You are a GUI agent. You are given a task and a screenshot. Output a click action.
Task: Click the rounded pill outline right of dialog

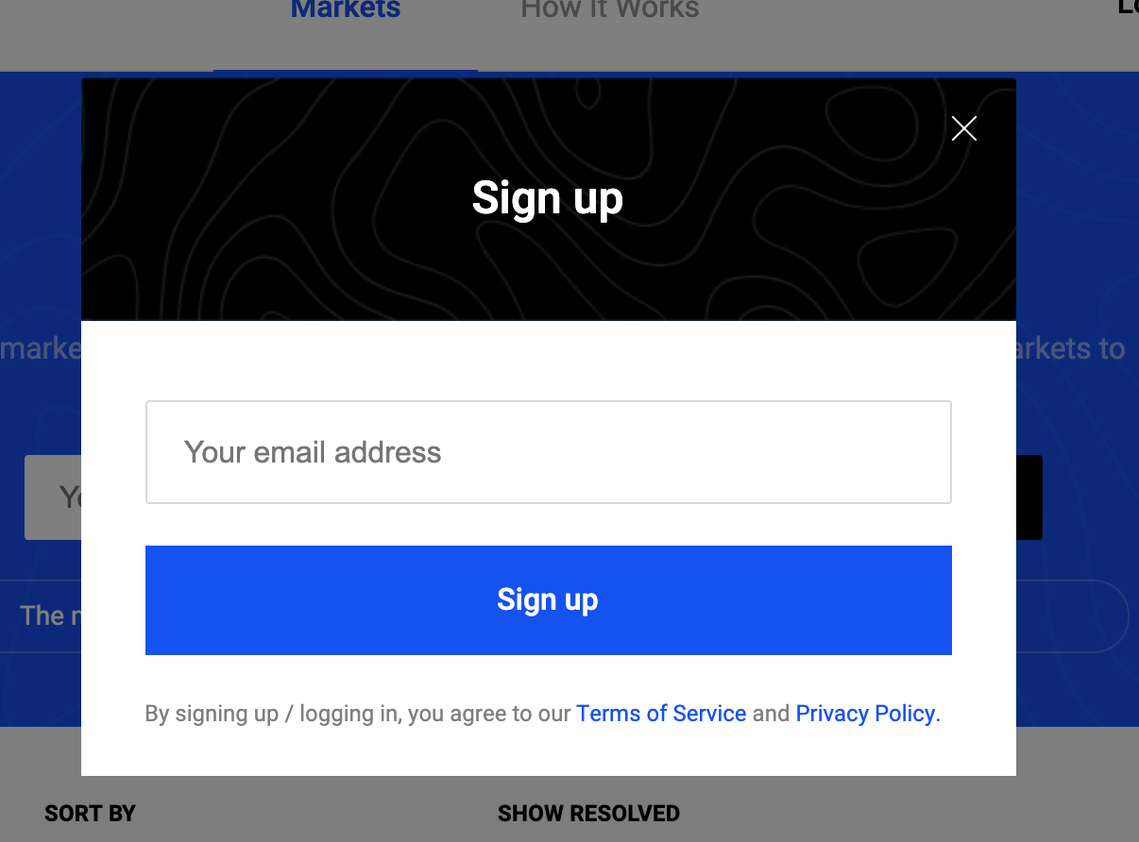click(x=1073, y=615)
